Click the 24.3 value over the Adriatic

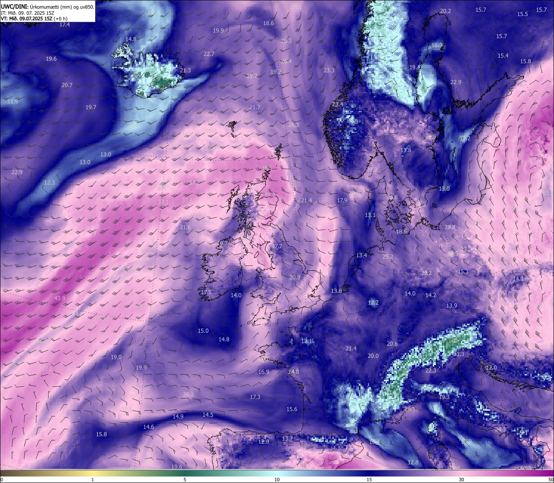point(500,430)
